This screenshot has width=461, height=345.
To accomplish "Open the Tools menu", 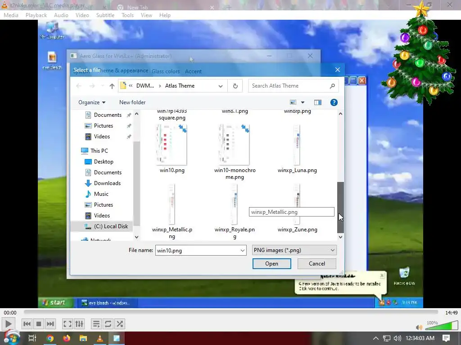I will (127, 15).
